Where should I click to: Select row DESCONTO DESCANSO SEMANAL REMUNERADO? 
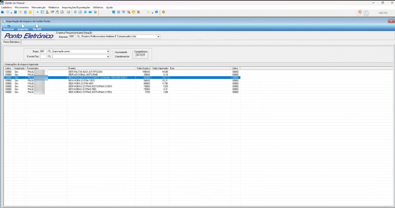[x=122, y=77]
